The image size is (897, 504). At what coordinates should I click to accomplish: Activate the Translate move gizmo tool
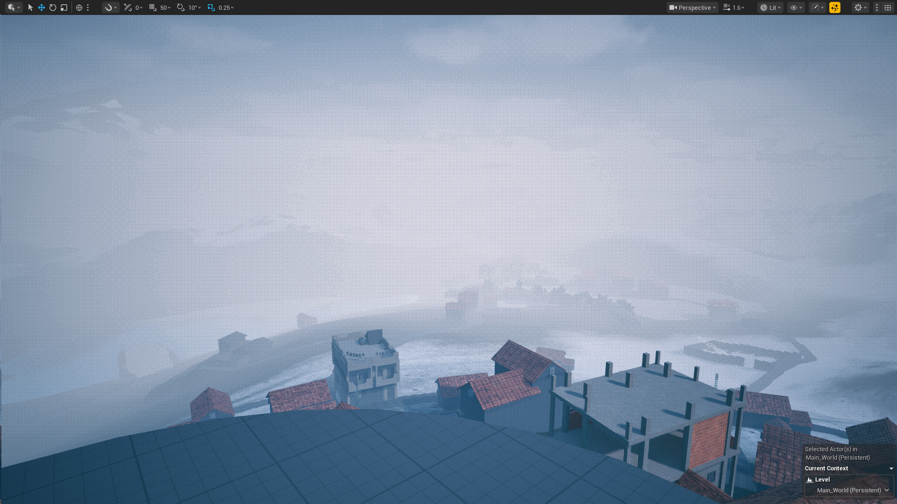(42, 7)
